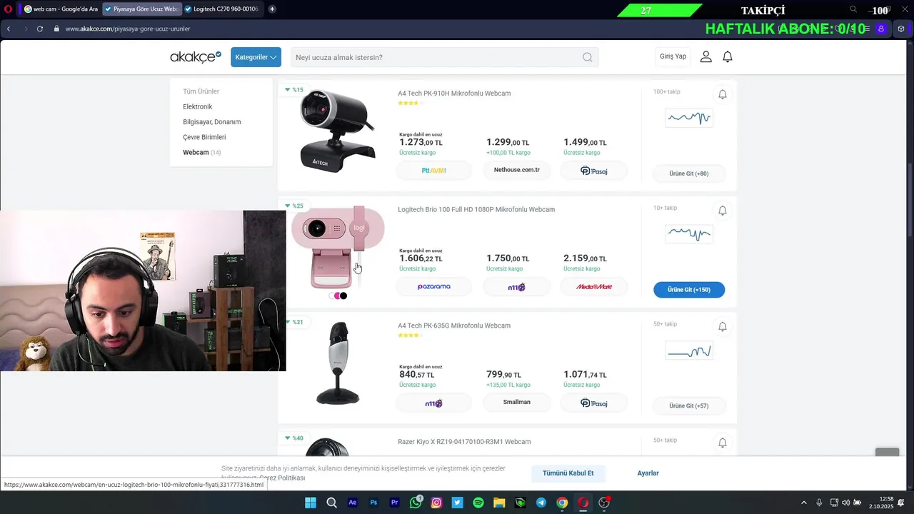Open Instagram from the taskbar
This screenshot has width=914, height=514.
tap(436, 503)
